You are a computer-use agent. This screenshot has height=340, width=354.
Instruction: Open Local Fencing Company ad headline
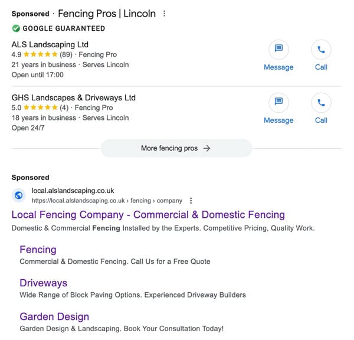pos(148,215)
